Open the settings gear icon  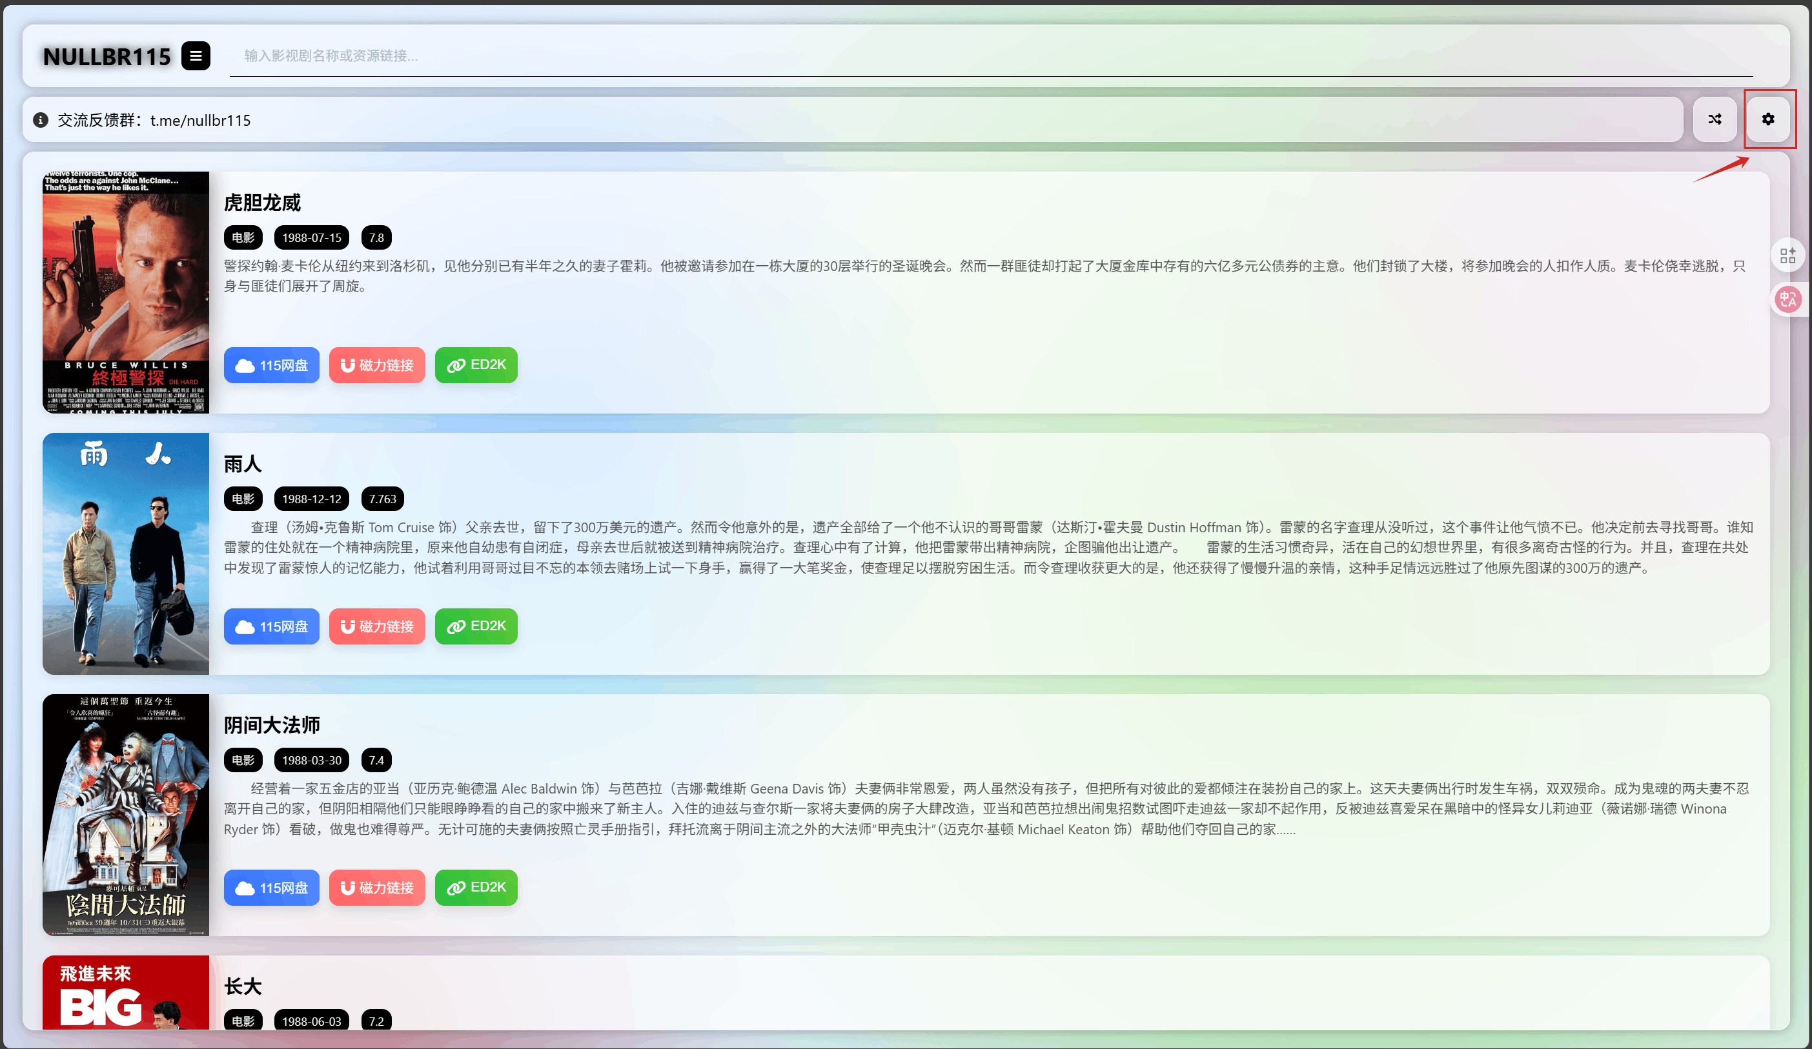coord(1767,119)
